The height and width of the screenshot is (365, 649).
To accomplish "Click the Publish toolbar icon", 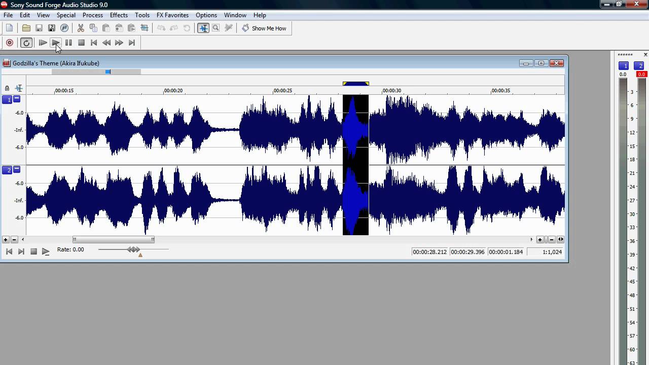I will coord(64,28).
